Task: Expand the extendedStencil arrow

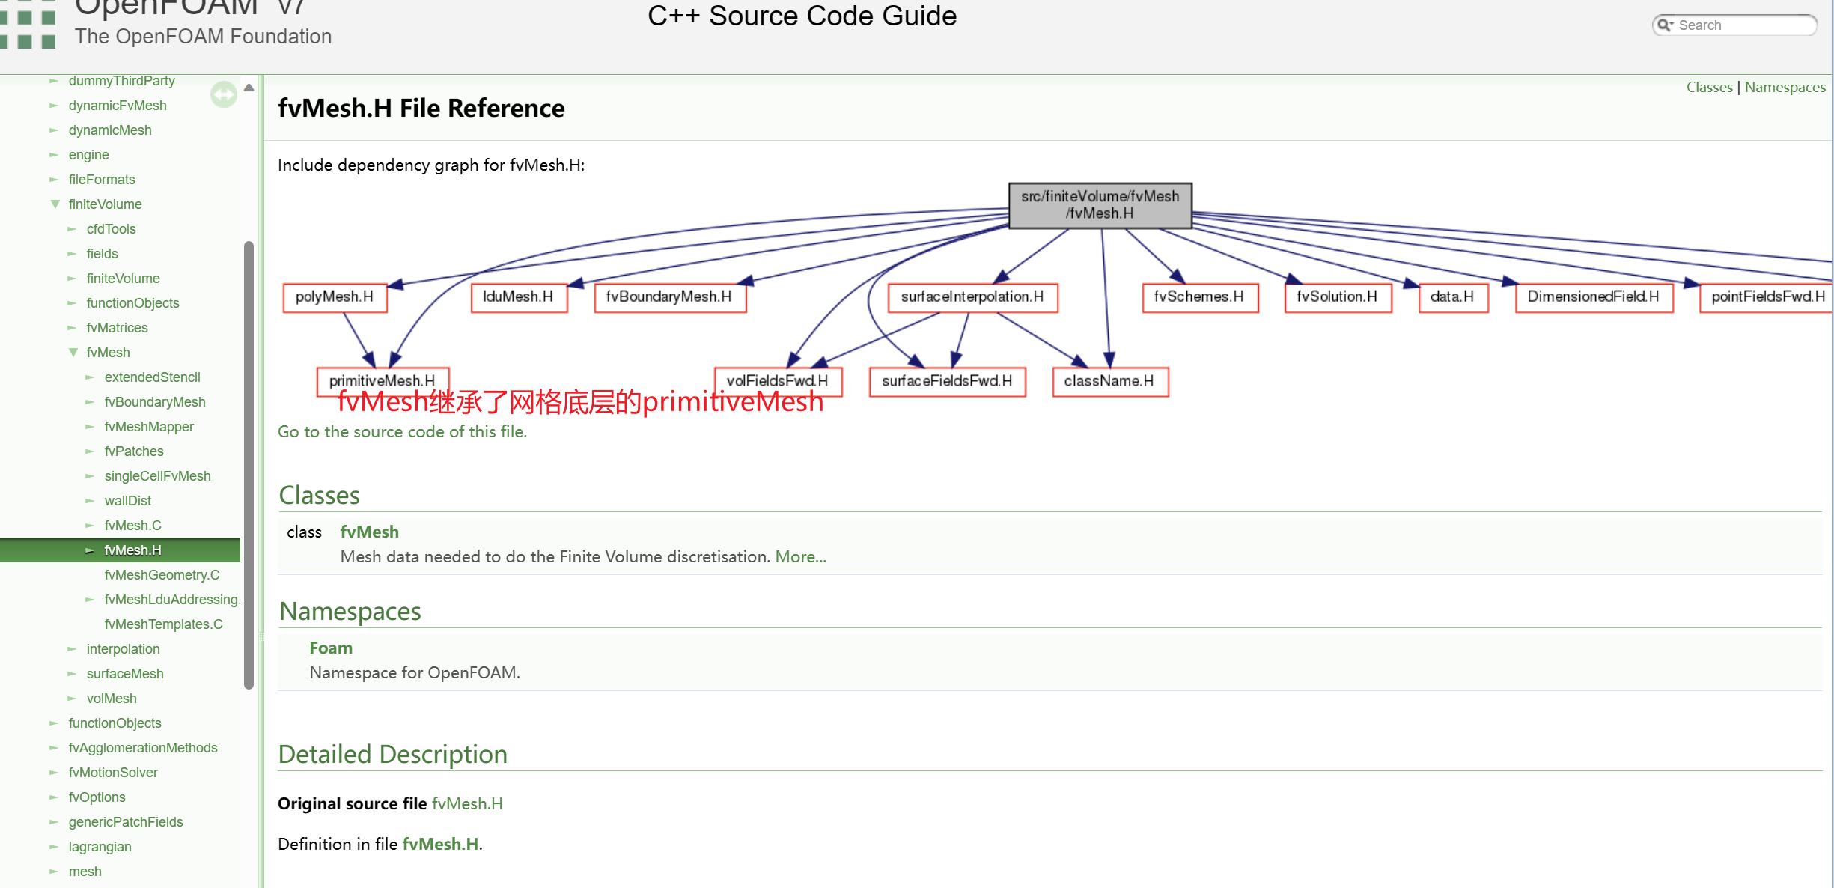Action: pos(90,377)
